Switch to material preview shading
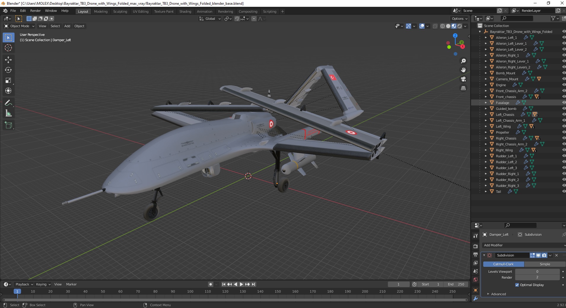This screenshot has height=308, width=566. [454, 26]
